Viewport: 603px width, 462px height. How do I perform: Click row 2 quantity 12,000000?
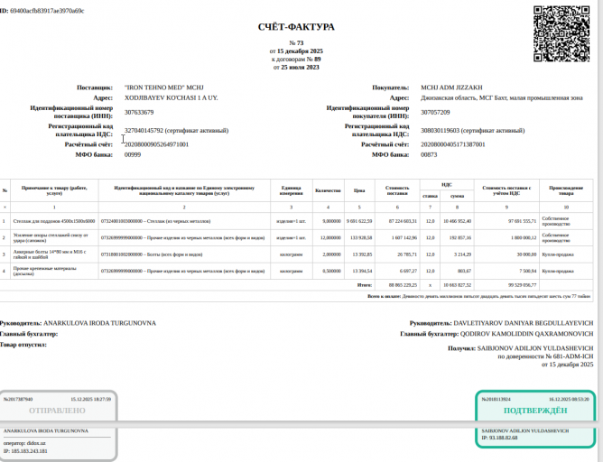[330, 238]
